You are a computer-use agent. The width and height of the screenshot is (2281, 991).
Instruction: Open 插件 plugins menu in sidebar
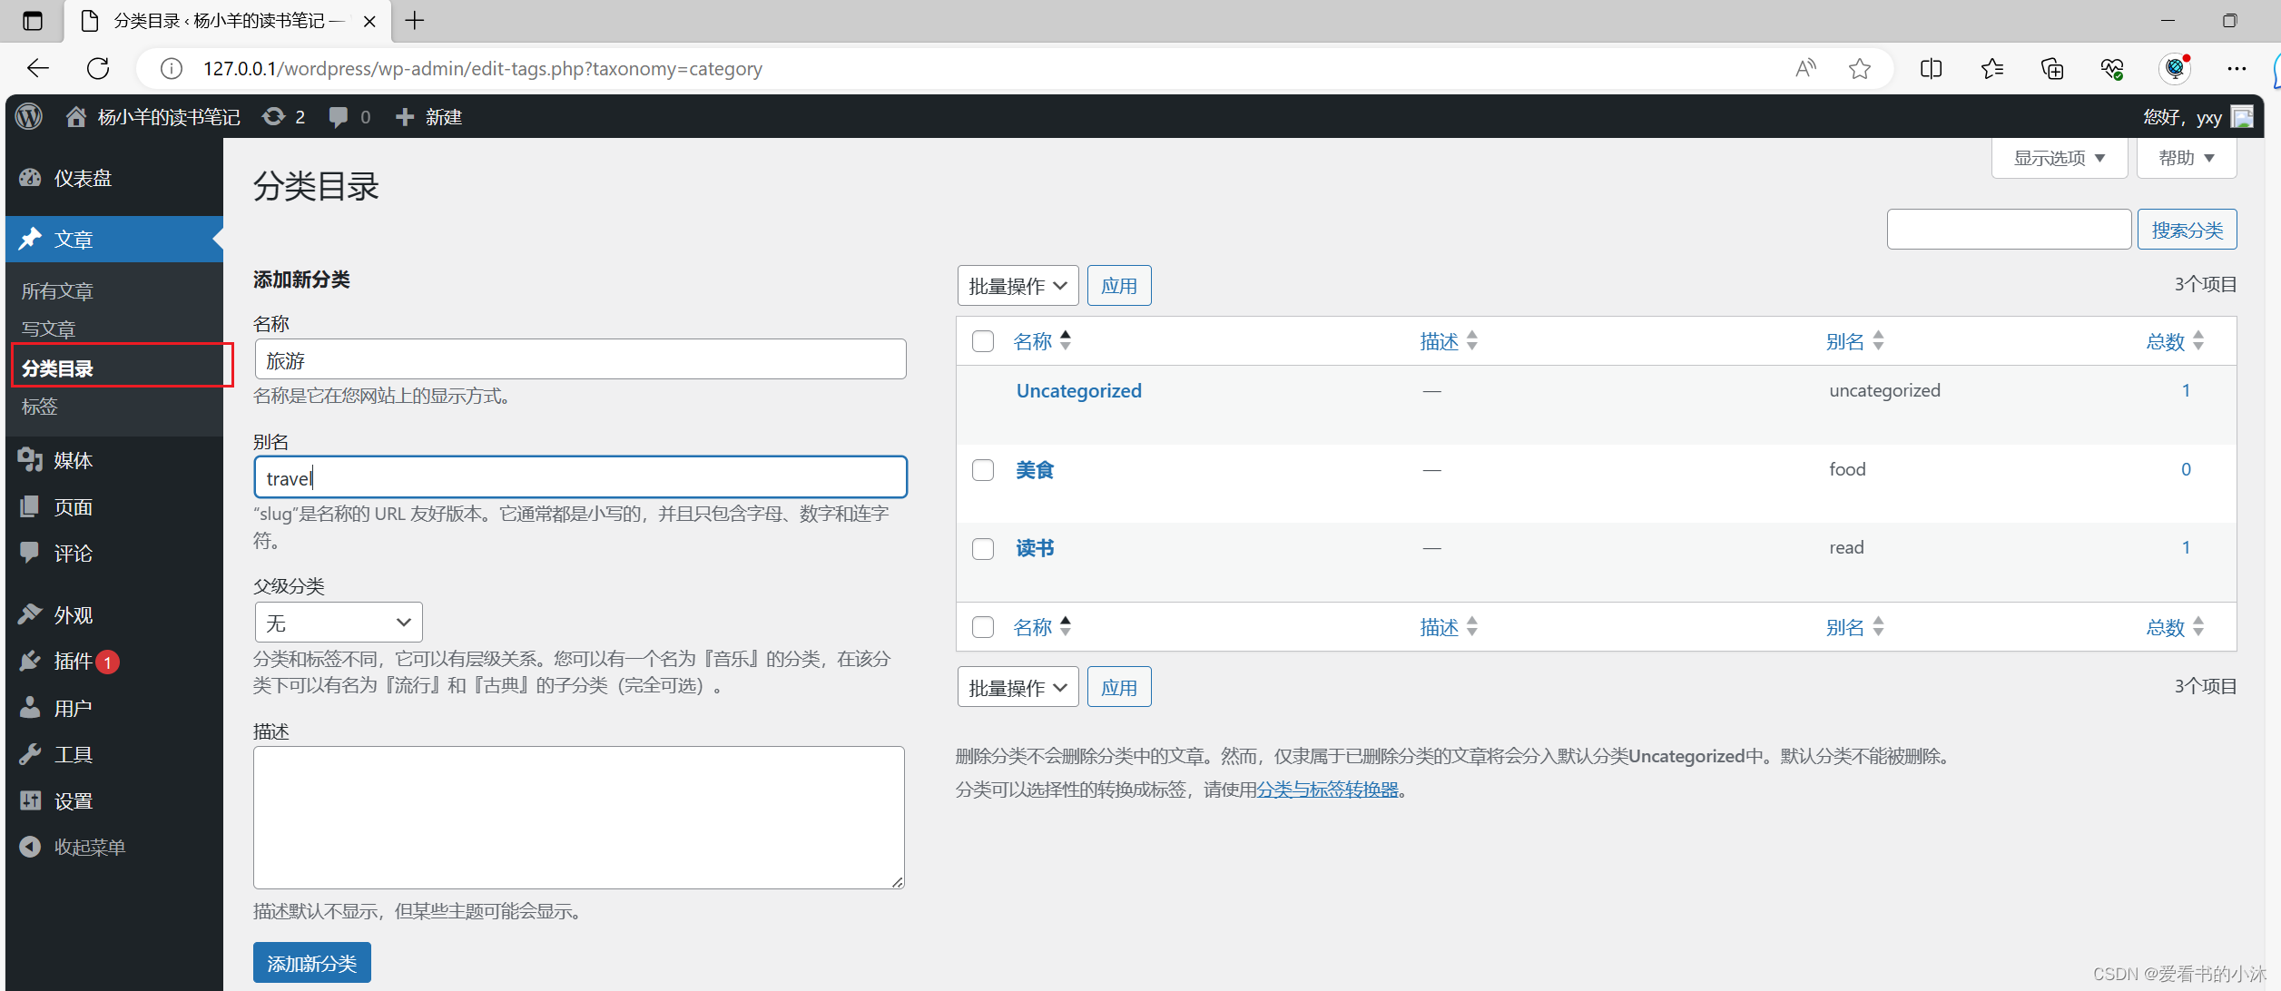pyautogui.click(x=114, y=661)
